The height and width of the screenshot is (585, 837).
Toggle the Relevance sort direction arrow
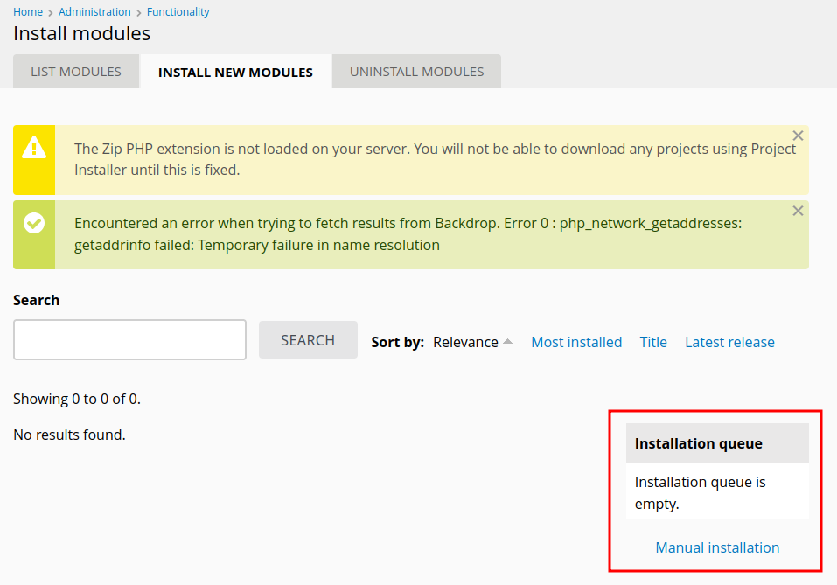point(507,342)
